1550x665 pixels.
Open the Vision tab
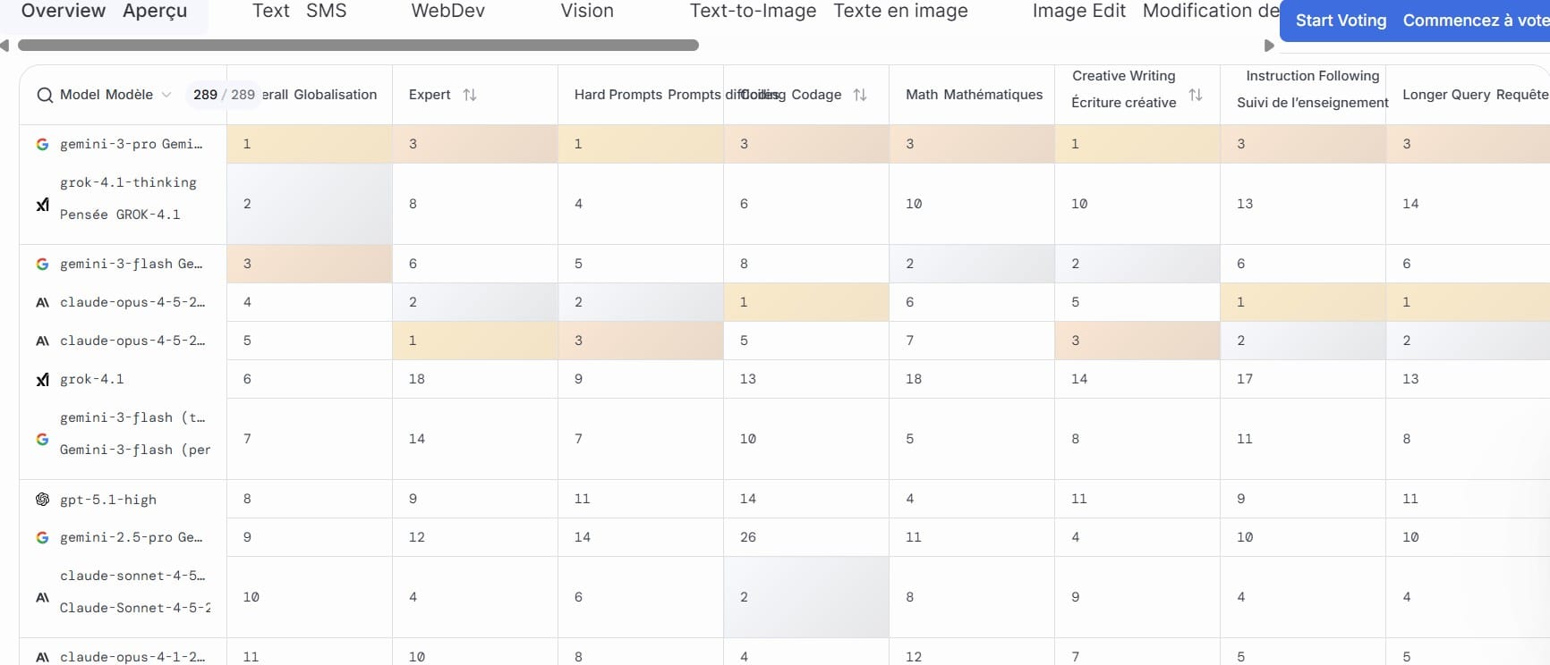pyautogui.click(x=587, y=12)
